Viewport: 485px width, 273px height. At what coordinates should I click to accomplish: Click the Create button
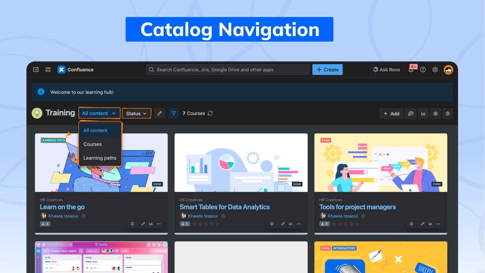click(x=327, y=70)
